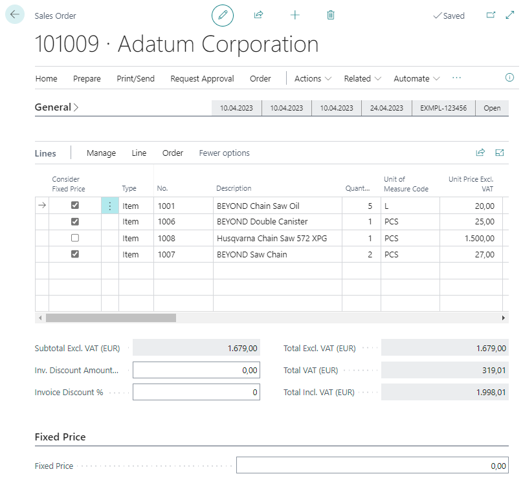Image resolution: width=523 pixels, height=487 pixels.
Task: Uncheck Consider Fixed Price for item 1001
Action: click(75, 206)
